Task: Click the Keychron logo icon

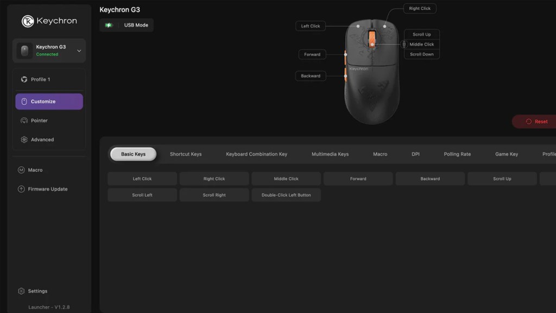Action: pyautogui.click(x=28, y=21)
